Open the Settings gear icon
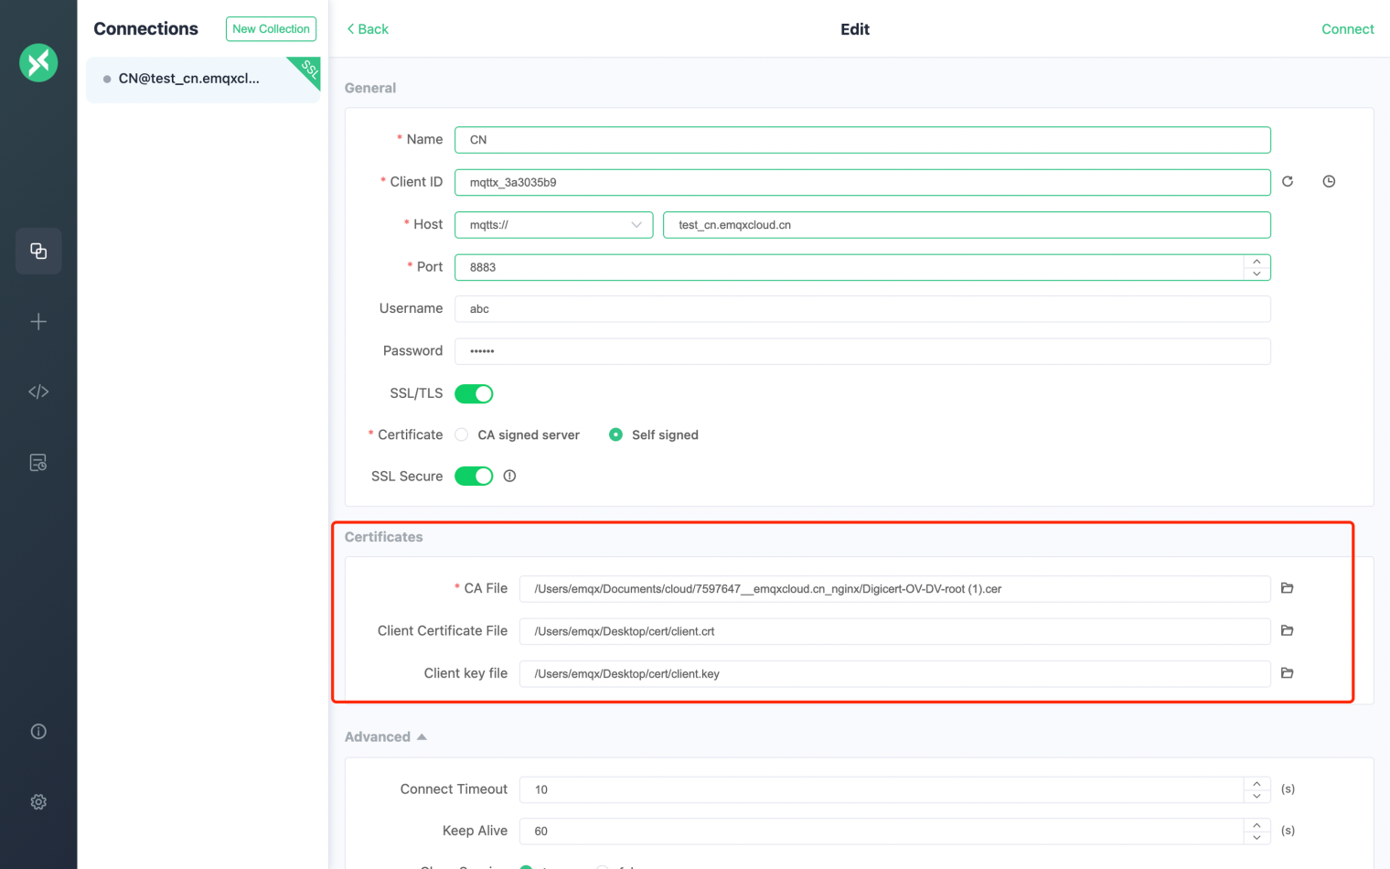Viewport: 1390px width, 869px height. click(x=38, y=801)
